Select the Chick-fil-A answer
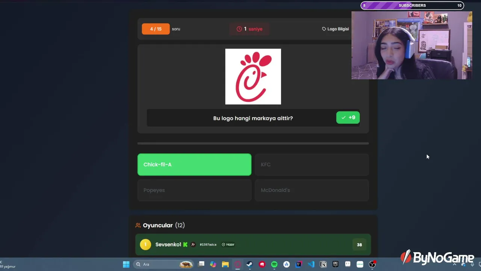The width and height of the screenshot is (481, 271). [194, 164]
